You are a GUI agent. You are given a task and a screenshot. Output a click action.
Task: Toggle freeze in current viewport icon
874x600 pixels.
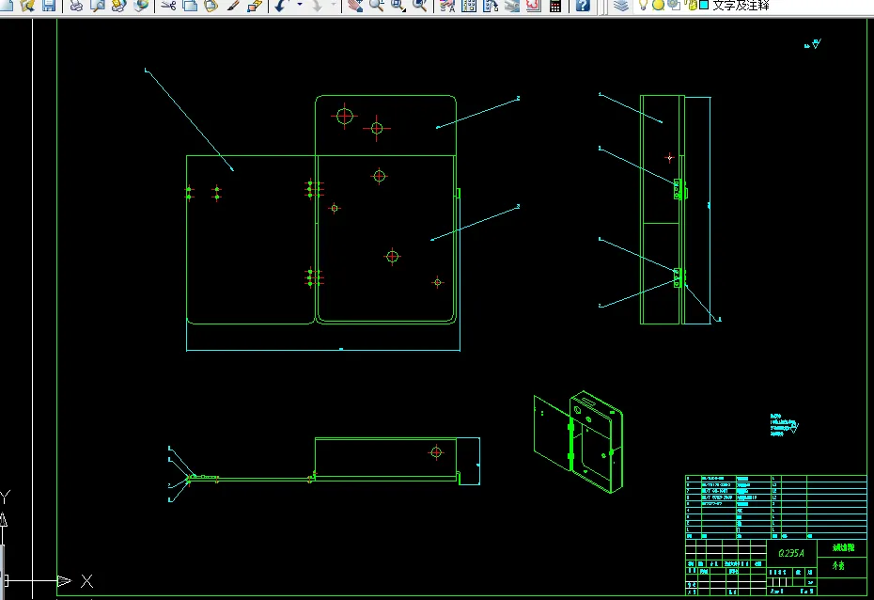(x=674, y=5)
